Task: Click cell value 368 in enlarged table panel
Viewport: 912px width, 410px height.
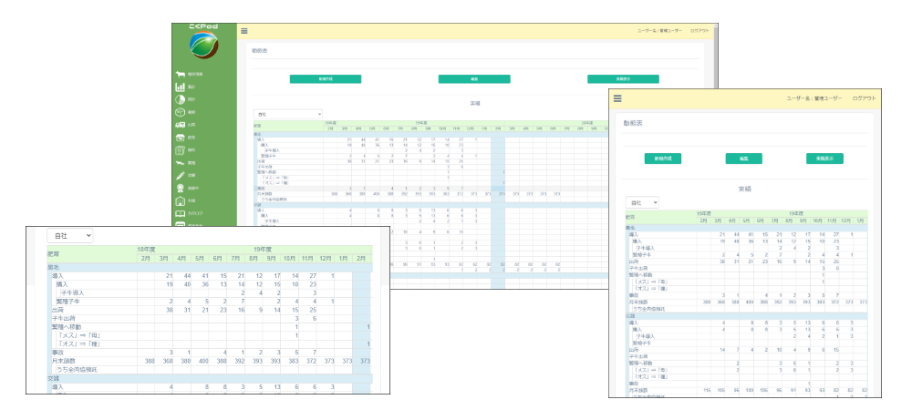Action: pos(168,361)
